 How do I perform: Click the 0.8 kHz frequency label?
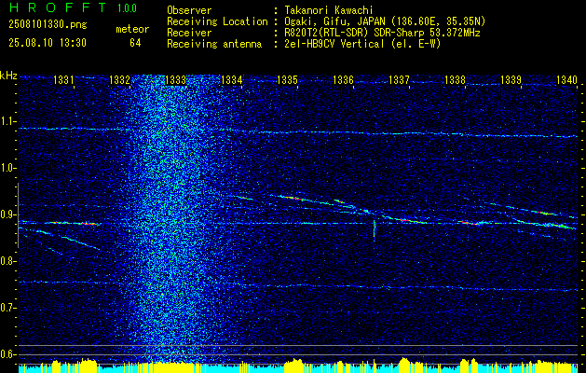(7, 261)
